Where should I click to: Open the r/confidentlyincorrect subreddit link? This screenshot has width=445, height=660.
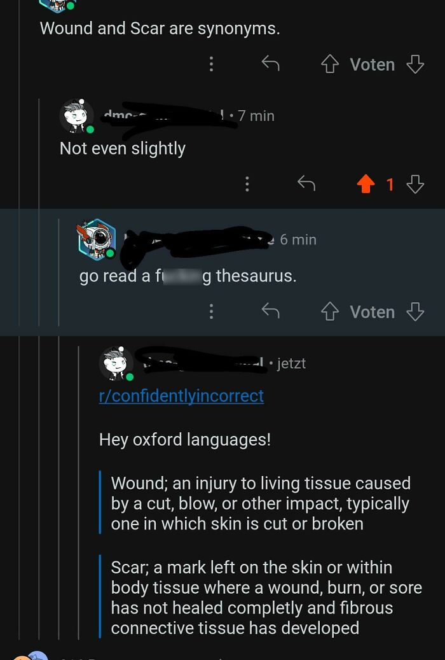(x=181, y=396)
